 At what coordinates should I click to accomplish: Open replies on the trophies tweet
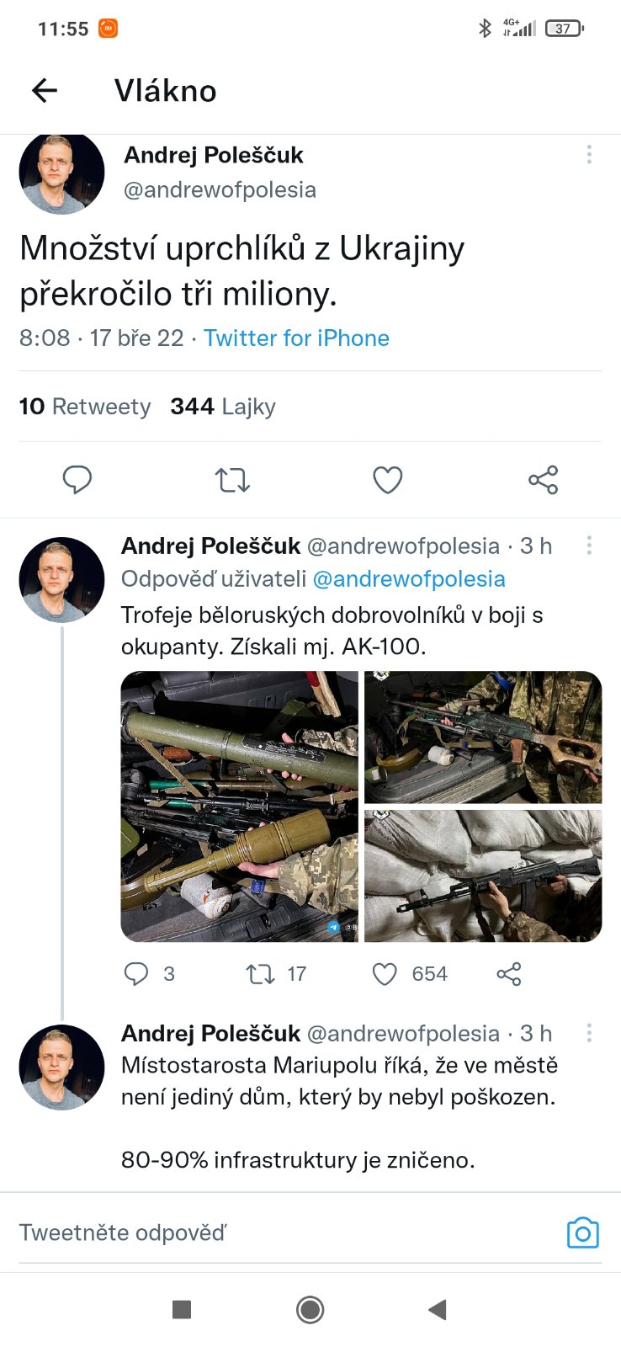(x=136, y=974)
